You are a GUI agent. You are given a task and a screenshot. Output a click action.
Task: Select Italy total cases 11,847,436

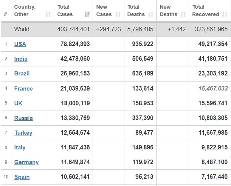coord(75,148)
